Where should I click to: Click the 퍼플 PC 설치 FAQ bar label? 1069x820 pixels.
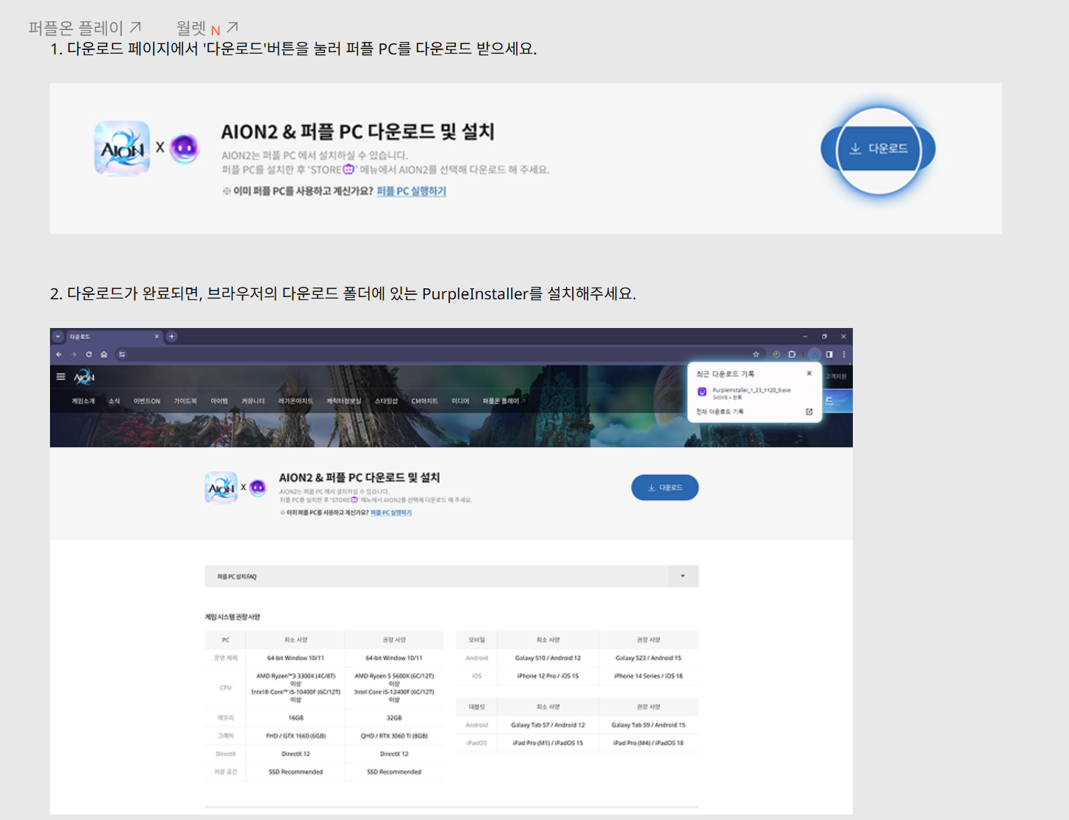pos(237,577)
